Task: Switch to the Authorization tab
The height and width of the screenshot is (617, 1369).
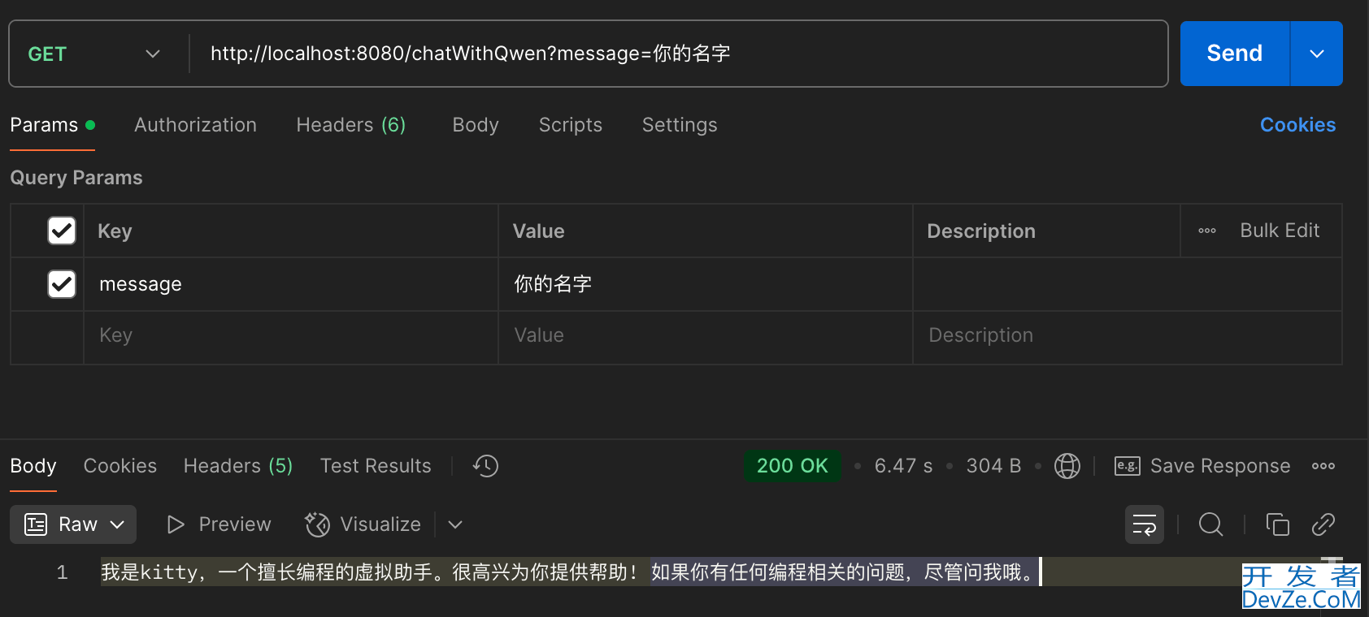Action: pyautogui.click(x=195, y=125)
